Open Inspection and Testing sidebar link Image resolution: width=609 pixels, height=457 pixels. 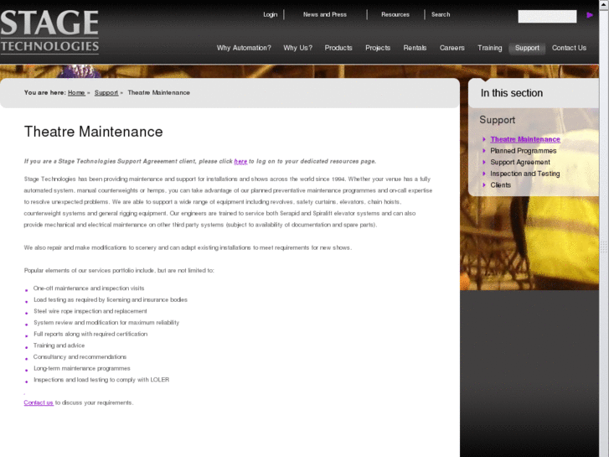524,174
